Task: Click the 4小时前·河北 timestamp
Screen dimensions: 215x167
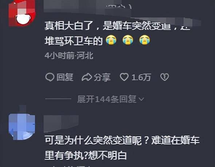Action: coord(69,55)
